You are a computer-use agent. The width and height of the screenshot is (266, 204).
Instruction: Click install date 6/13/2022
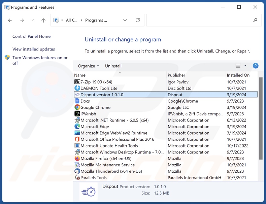coord(236,120)
